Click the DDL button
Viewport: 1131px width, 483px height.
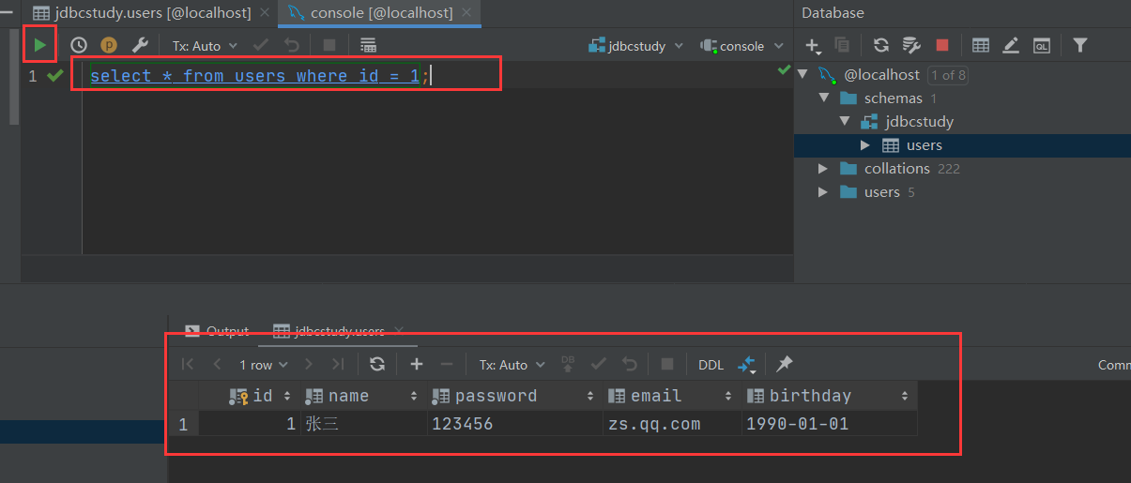click(x=711, y=365)
